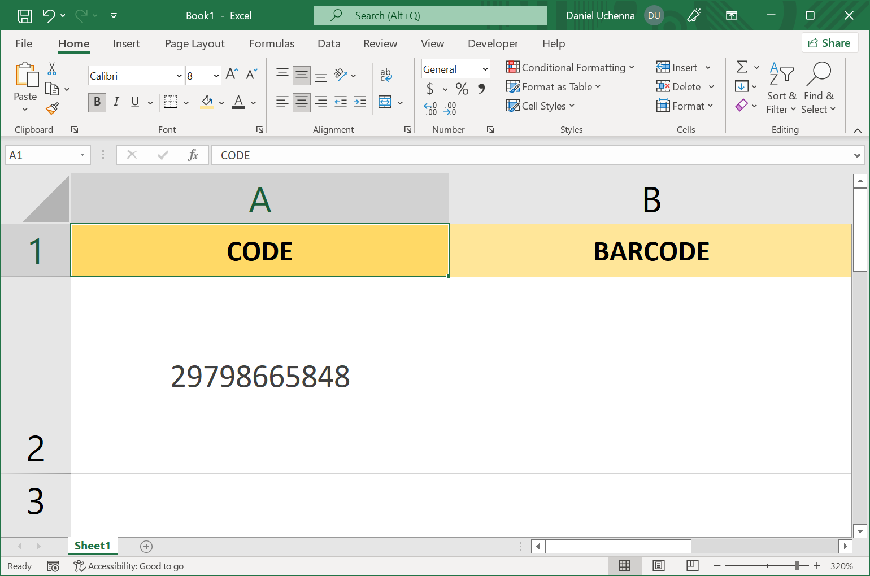This screenshot has width=870, height=576.
Task: Click Format as Table
Action: click(554, 86)
